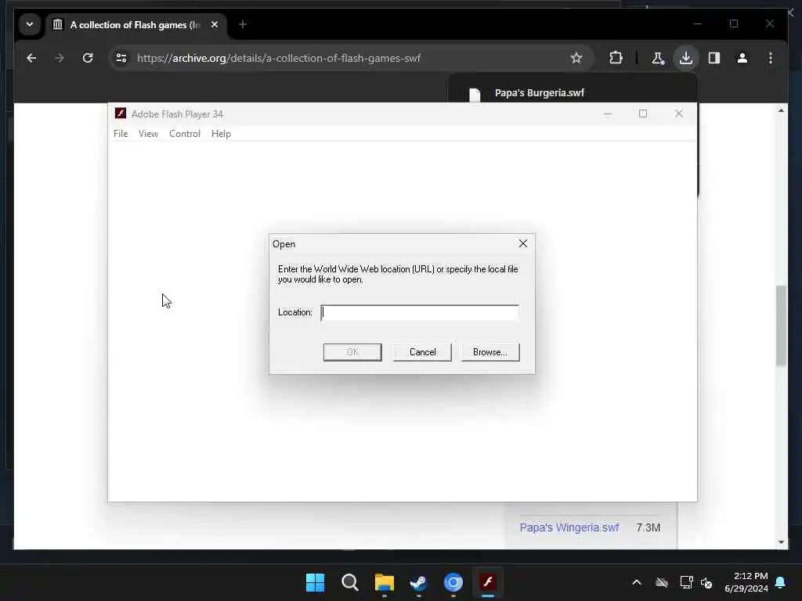Click the Browse... button in Open dialog
802x601 pixels.
(x=490, y=352)
